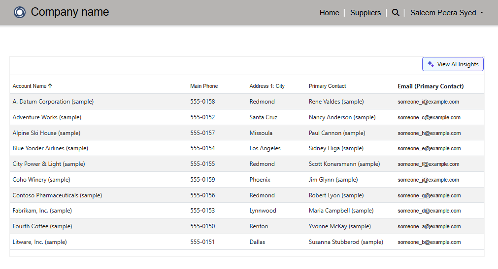The width and height of the screenshot is (498, 269).
Task: Click phone number 555-0154
Action: point(202,148)
